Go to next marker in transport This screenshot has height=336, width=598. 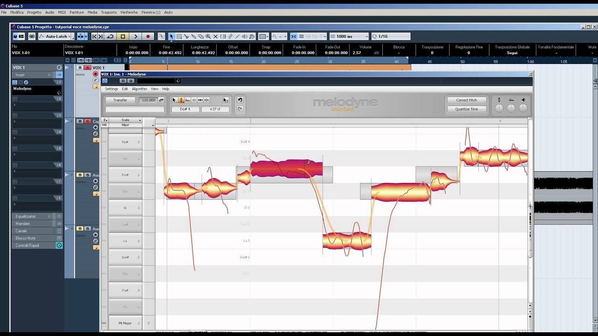100,36
